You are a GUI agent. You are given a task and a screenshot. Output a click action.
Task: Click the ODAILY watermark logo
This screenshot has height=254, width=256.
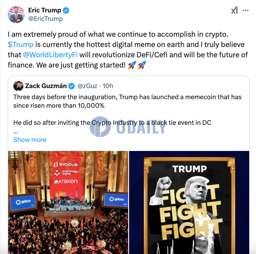pyautogui.click(x=128, y=127)
